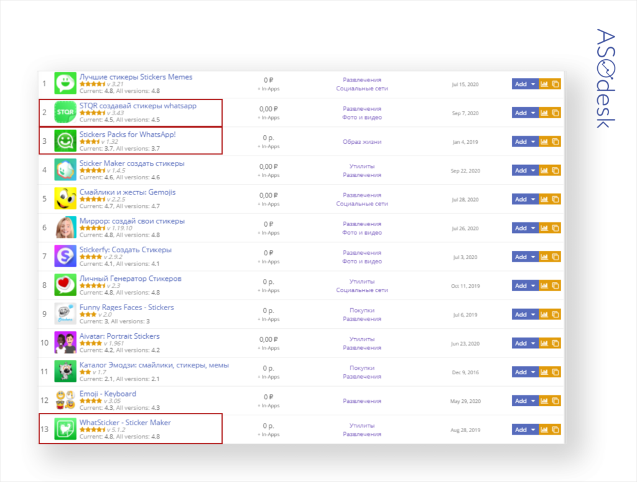This screenshot has width=637, height=482.
Task: Expand Add dropdown arrow for Aivatar: Portrait Stickers
Action: click(x=533, y=343)
